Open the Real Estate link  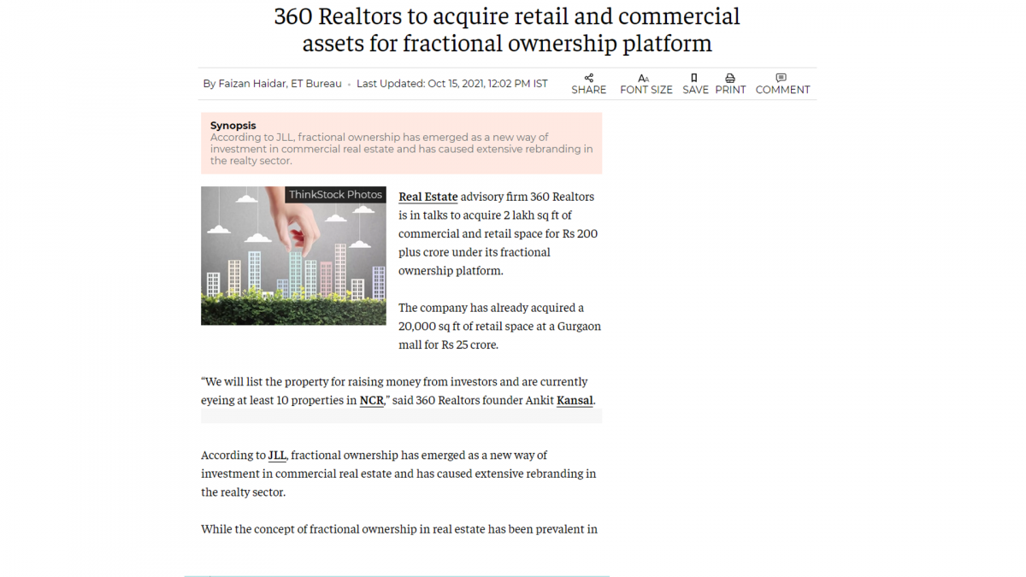[x=428, y=197]
